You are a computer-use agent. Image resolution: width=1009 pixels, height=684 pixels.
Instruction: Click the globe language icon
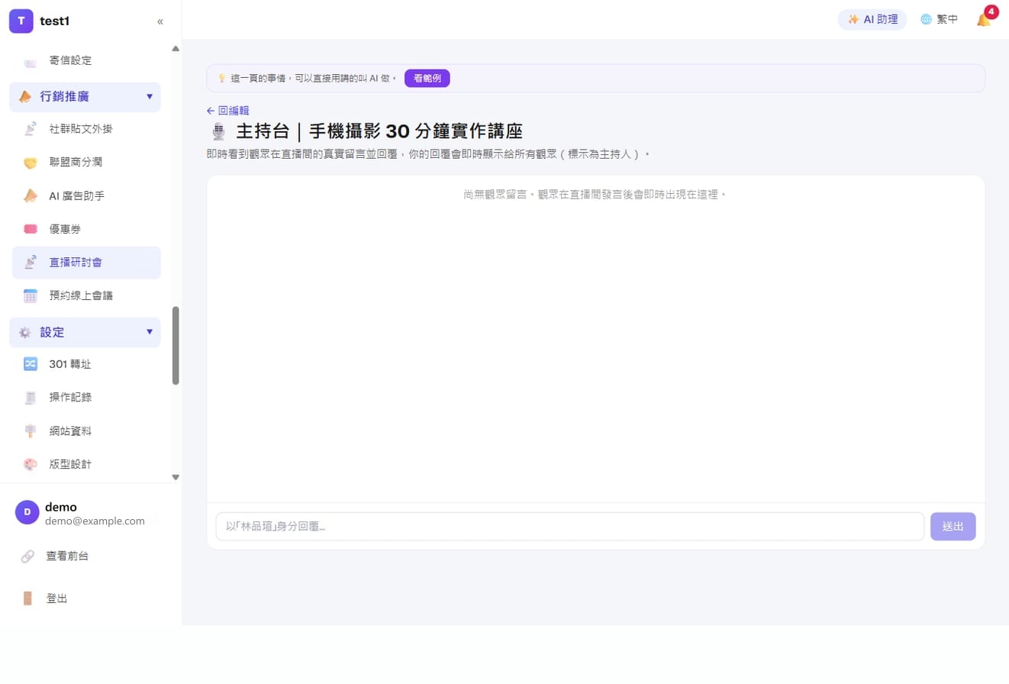tap(926, 20)
